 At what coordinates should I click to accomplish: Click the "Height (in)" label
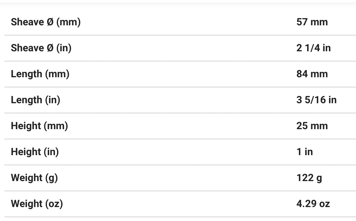point(35,152)
